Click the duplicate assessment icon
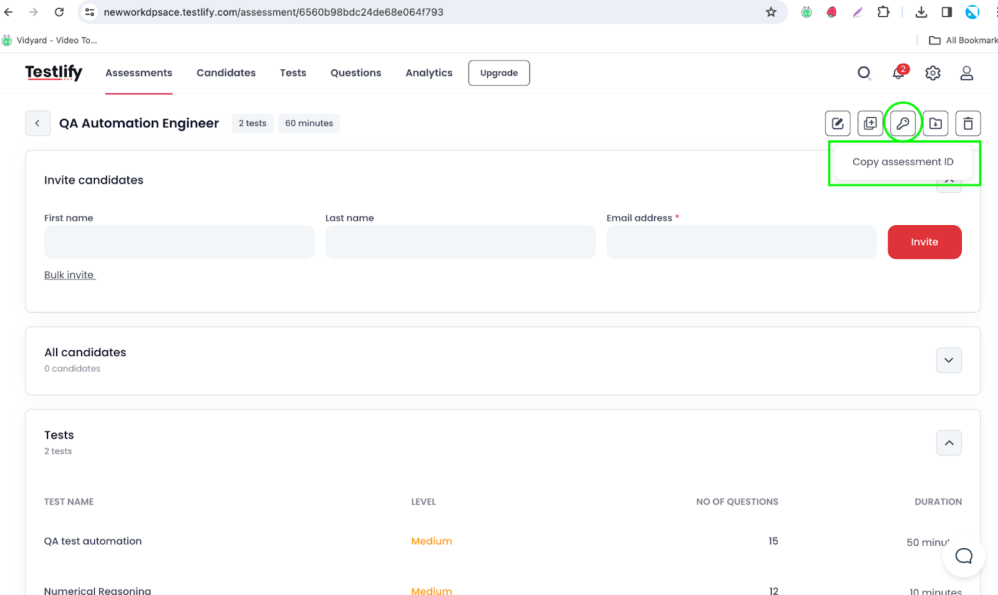 (x=870, y=123)
